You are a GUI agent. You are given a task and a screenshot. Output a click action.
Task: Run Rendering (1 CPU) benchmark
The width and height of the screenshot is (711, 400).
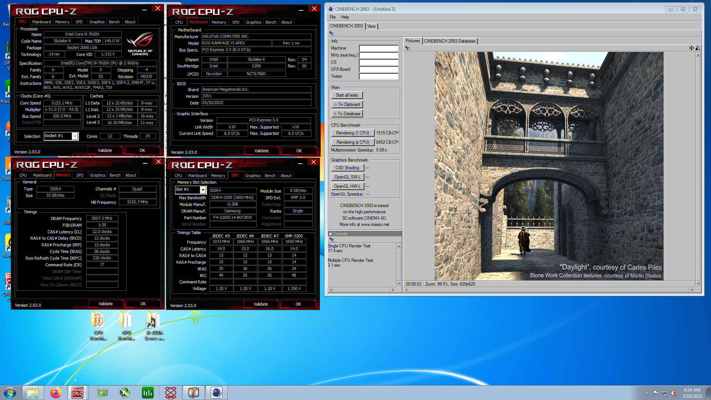pyautogui.click(x=353, y=133)
